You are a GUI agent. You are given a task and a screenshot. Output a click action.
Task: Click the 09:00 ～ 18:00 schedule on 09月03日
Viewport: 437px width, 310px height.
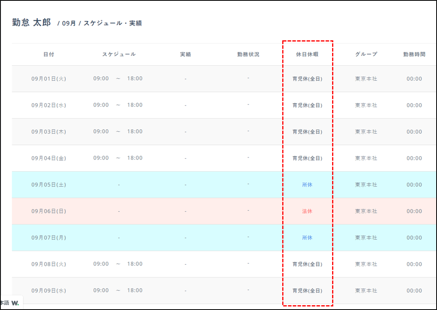[118, 131]
